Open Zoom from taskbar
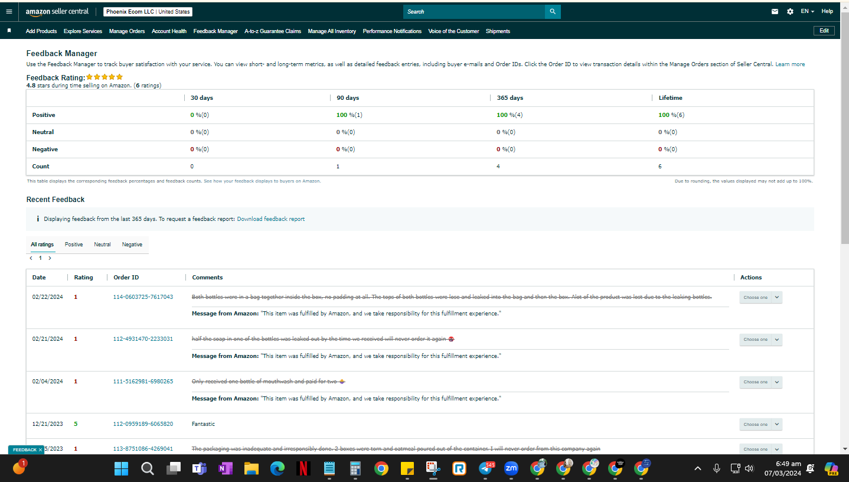Image resolution: width=849 pixels, height=482 pixels. [511, 469]
